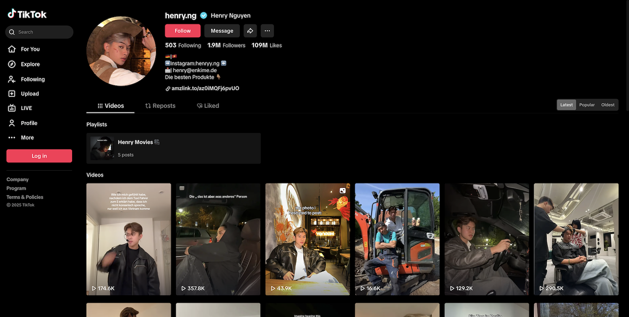Viewport: 629px width, 317px height.
Task: Click the henry@enkime.de email text
Action: [x=195, y=70]
